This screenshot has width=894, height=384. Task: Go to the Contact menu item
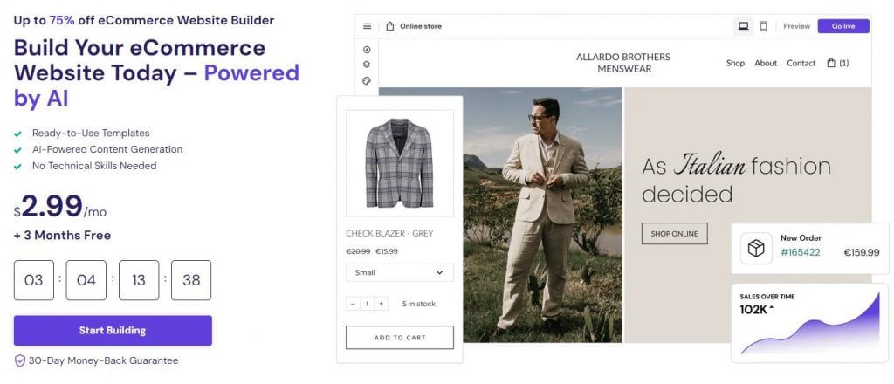801,63
